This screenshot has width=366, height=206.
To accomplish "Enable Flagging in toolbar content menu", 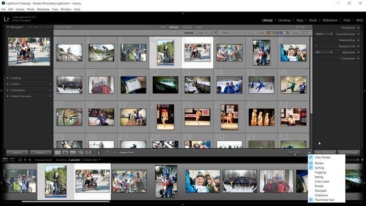I will [x=320, y=172].
